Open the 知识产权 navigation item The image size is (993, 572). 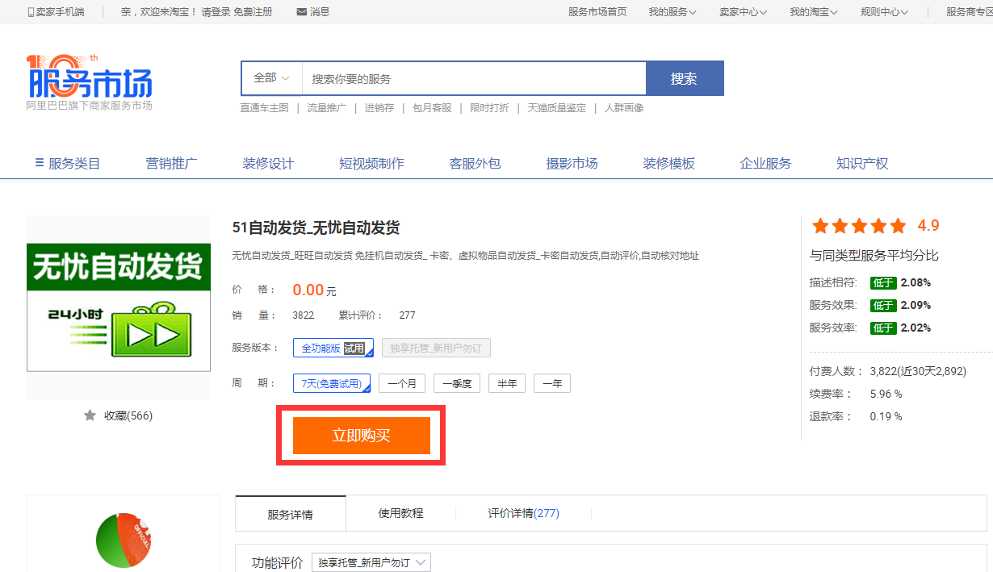click(x=862, y=163)
